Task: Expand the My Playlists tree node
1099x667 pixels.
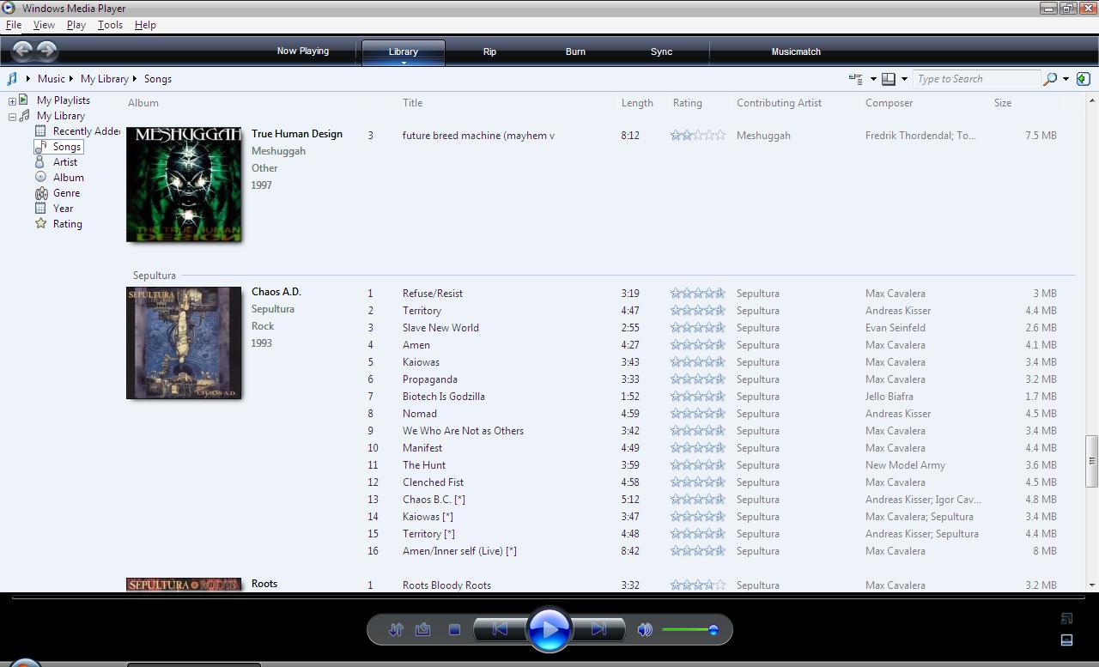Action: pyautogui.click(x=13, y=101)
